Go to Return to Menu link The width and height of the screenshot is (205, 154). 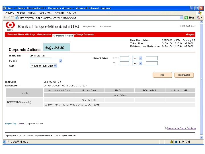point(15,35)
